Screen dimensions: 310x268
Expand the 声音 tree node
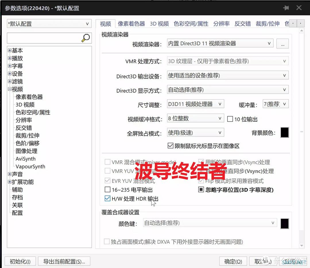[10, 174]
